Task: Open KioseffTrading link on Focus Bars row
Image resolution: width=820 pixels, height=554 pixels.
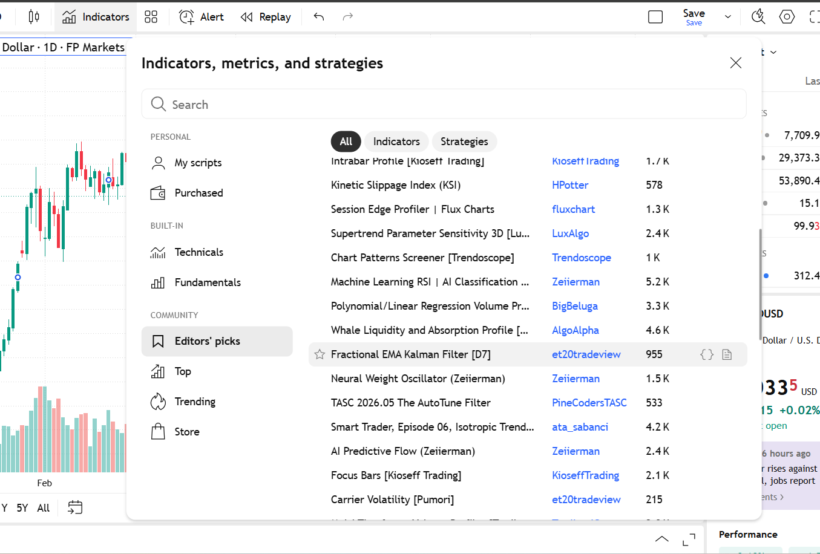Action: click(586, 475)
